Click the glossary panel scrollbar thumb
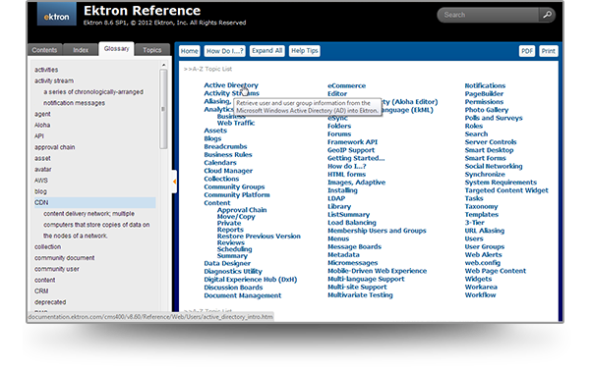 163,109
